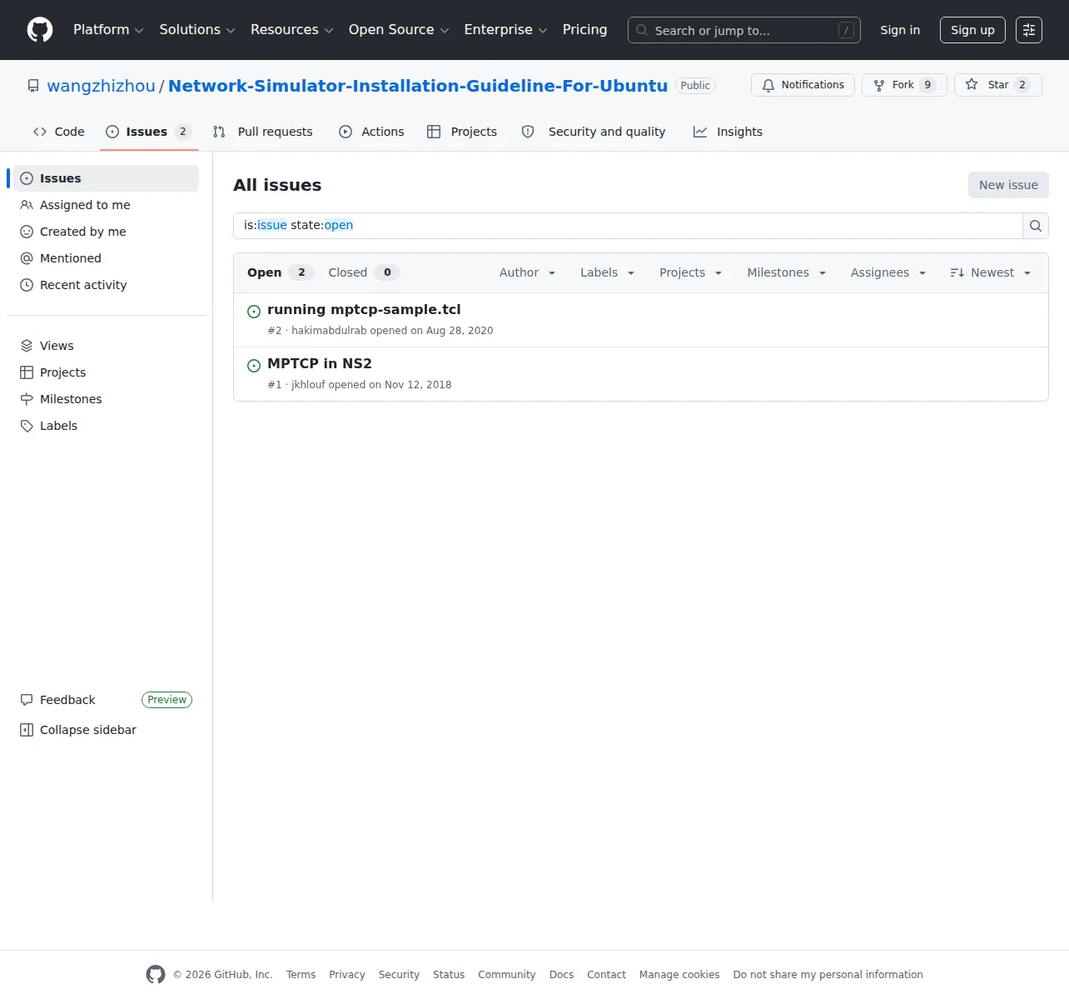Viewport: 1069px width, 999px height.
Task: Click the GitHub logo in the footer
Action: tap(156, 974)
